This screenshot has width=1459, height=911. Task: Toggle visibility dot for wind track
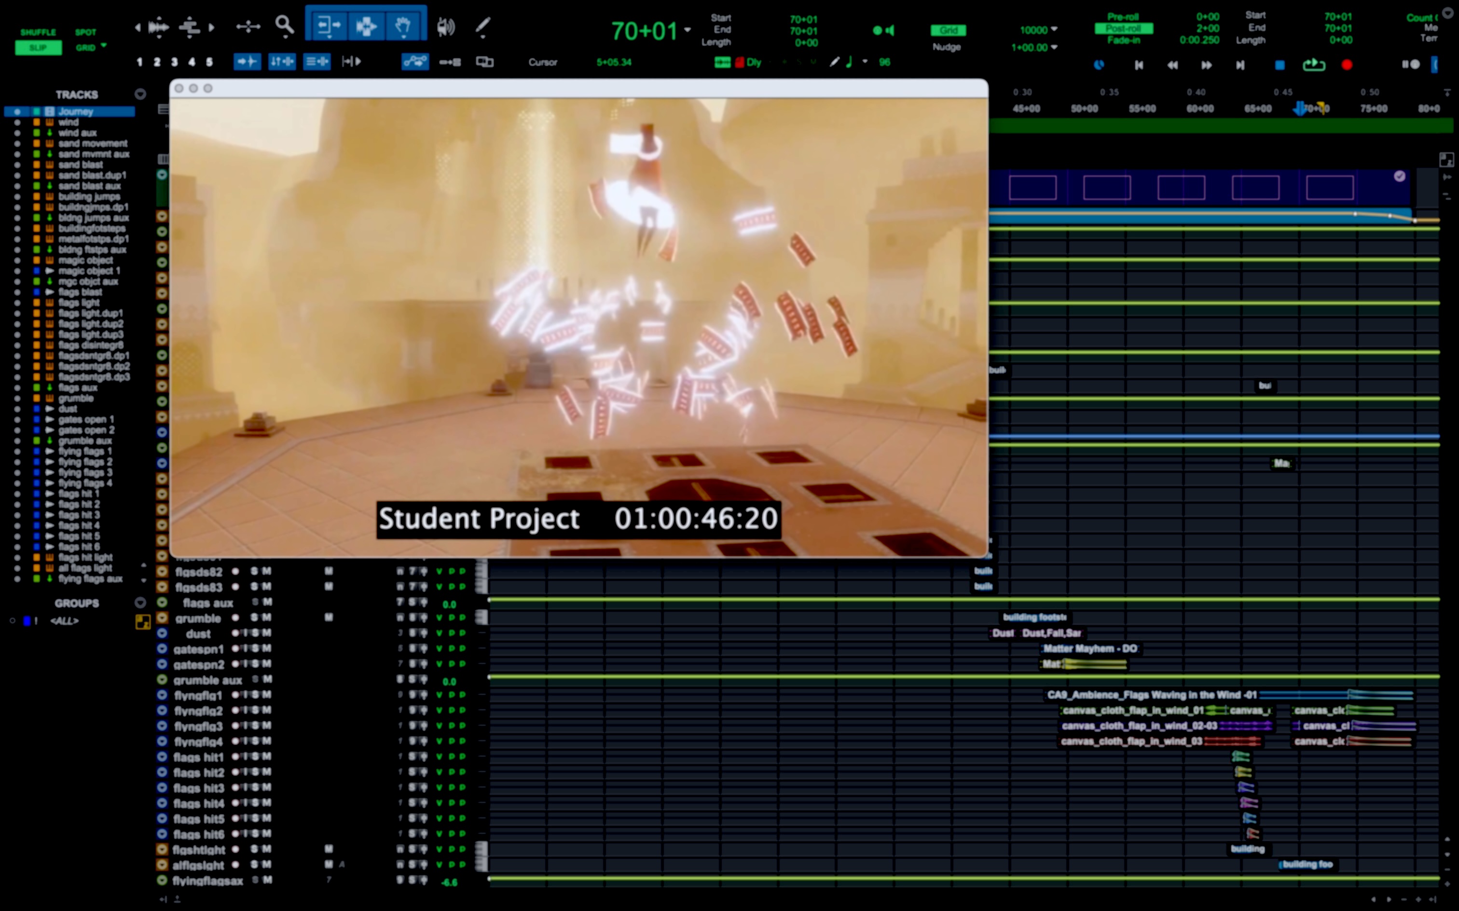pos(17,122)
